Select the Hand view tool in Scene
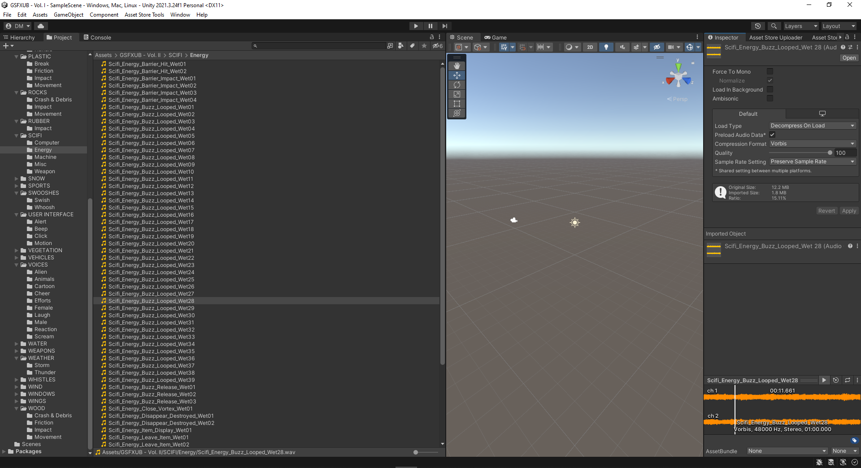This screenshot has height=468, width=861. 457,66
